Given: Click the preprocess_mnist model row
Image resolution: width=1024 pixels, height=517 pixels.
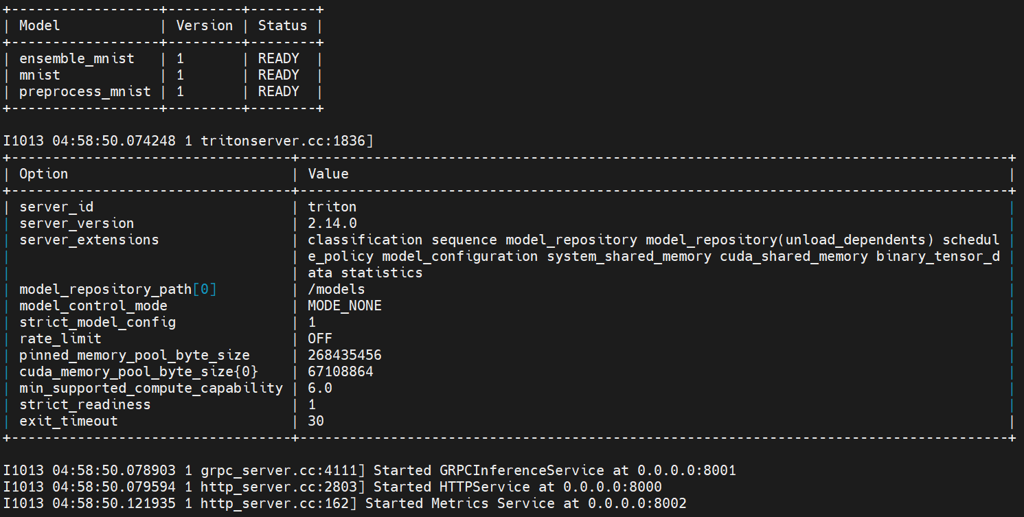Looking at the screenshot, I should tap(85, 91).
